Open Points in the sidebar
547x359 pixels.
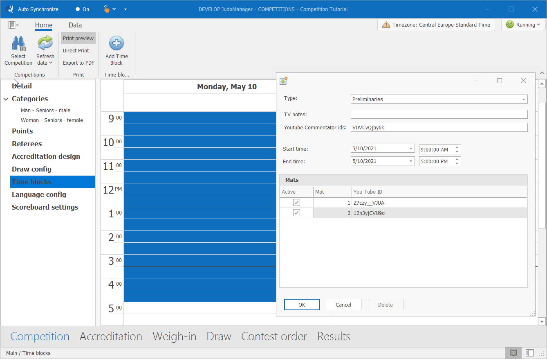click(22, 131)
